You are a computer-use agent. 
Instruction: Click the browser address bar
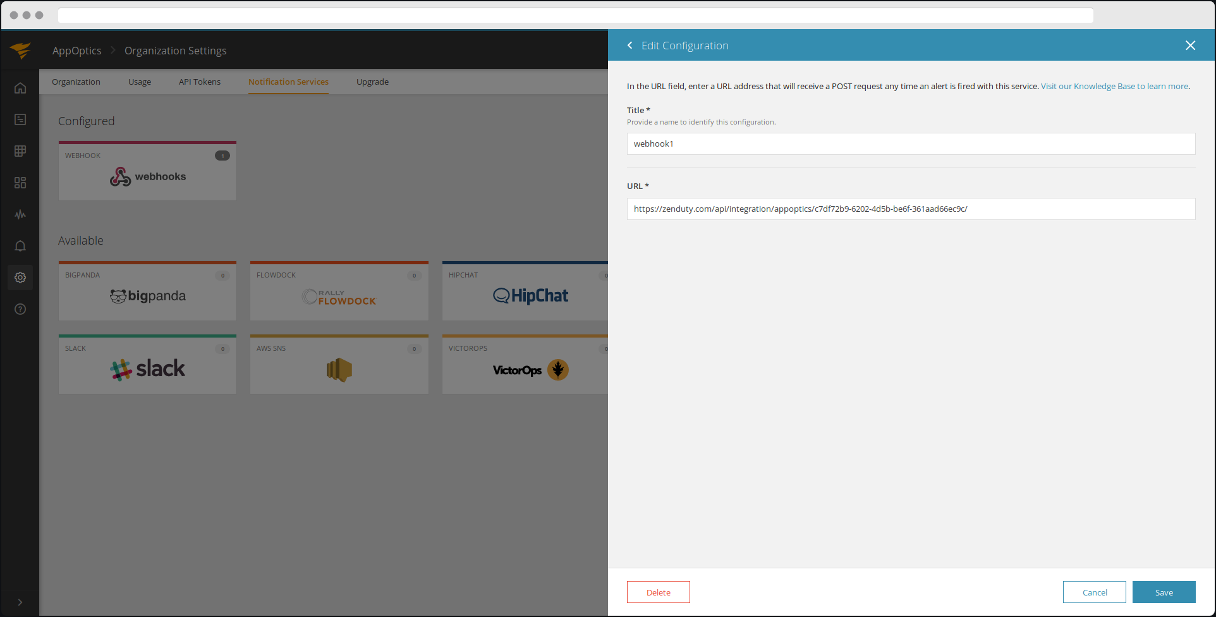576,15
